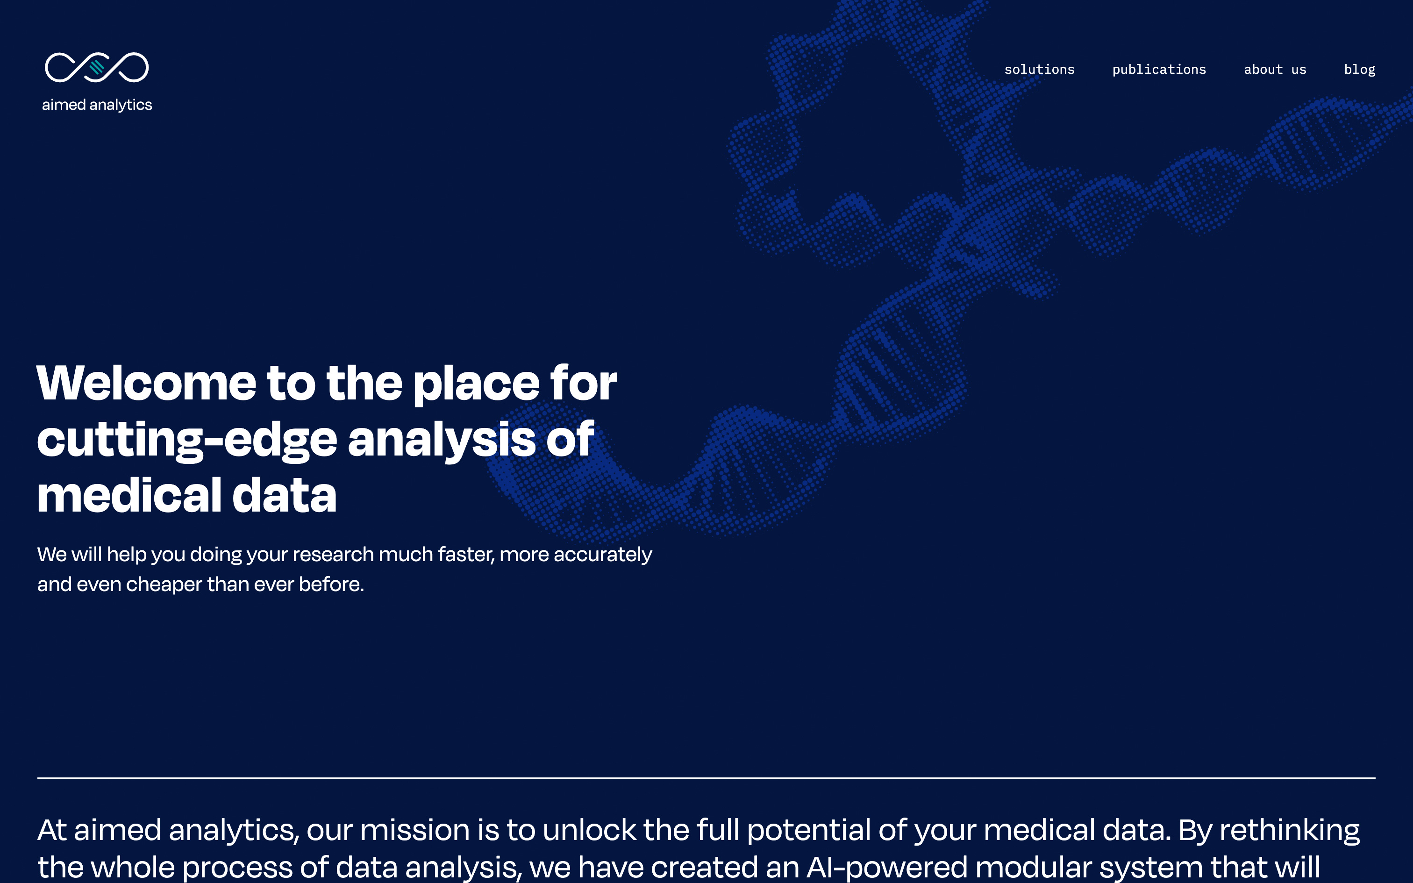This screenshot has height=883, width=1413.
Task: Click the teal striped center of the logo
Action: (97, 68)
